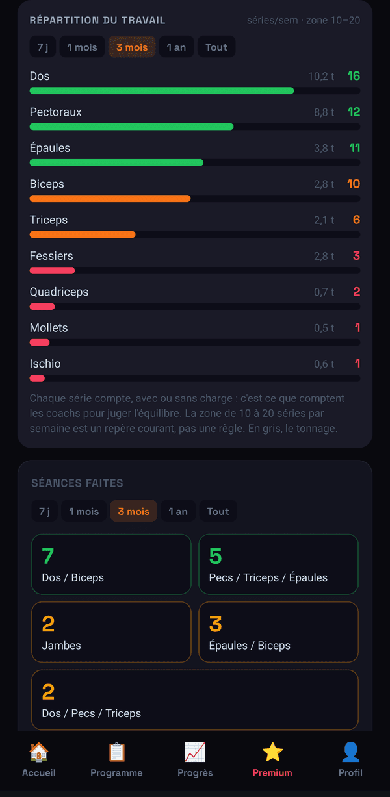This screenshot has height=797, width=390.
Task: Open the Accueil home icon
Action: (x=39, y=752)
